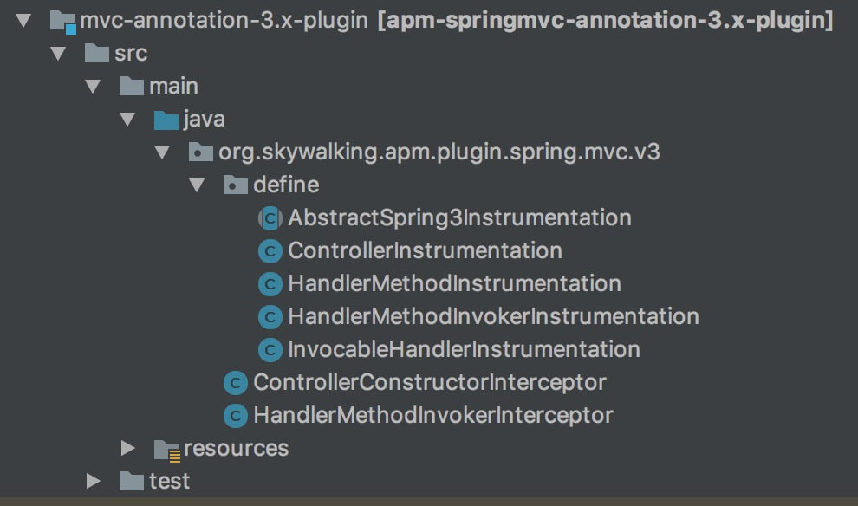Select the test folder label

tap(169, 481)
